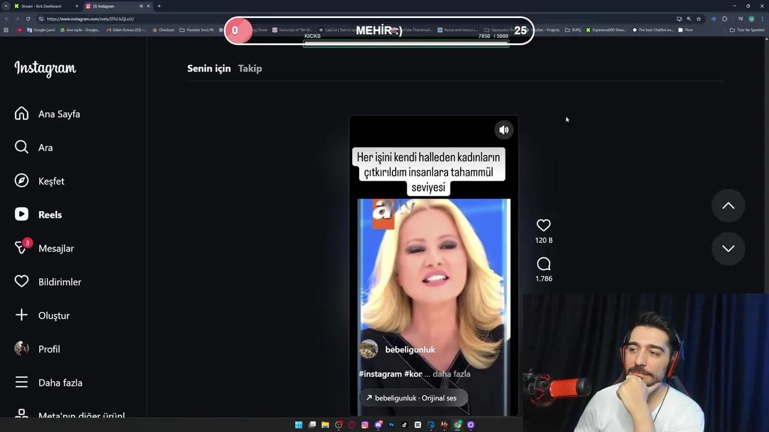
Task: Go to Keşfet explore compass icon
Action: point(22,181)
